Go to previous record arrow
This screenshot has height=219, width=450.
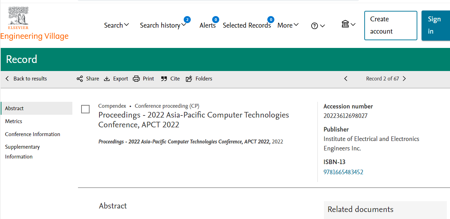[x=346, y=79]
